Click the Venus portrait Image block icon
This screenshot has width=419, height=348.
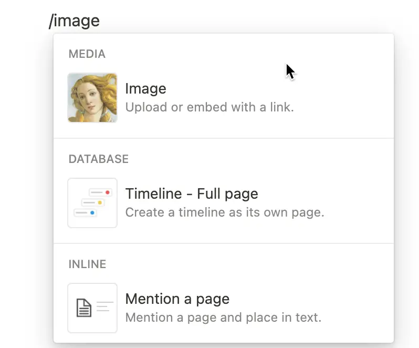click(92, 98)
